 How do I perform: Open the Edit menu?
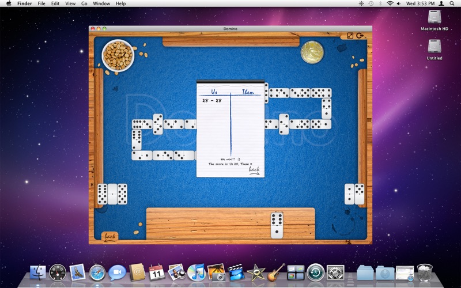pos(55,3)
